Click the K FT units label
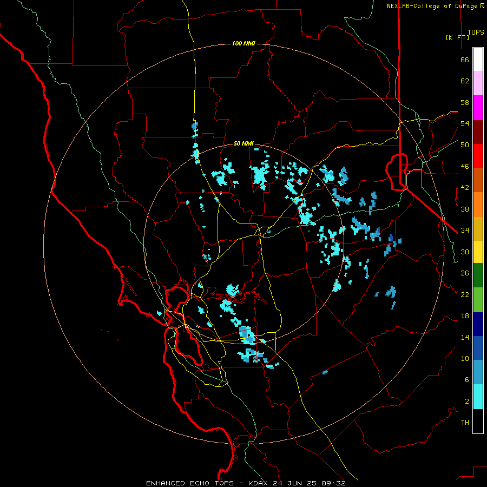Image resolution: width=487 pixels, height=487 pixels. pyautogui.click(x=457, y=37)
